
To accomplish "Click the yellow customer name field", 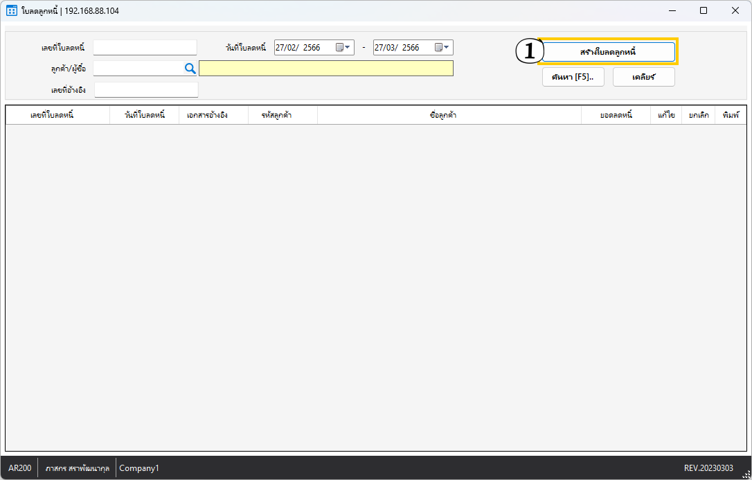I will tap(325, 68).
